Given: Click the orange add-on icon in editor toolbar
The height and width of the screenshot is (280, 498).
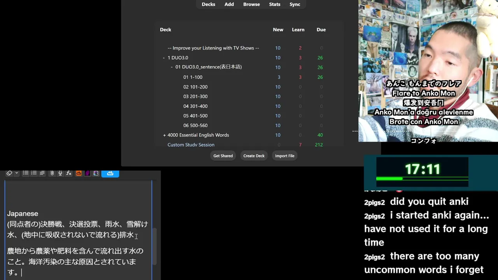Looking at the screenshot, I should pyautogui.click(x=79, y=173).
